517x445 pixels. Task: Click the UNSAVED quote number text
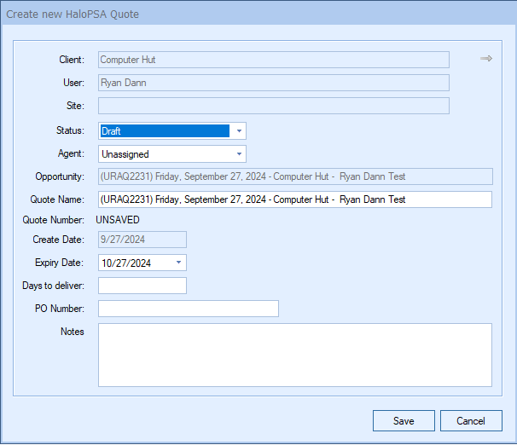tap(125, 220)
